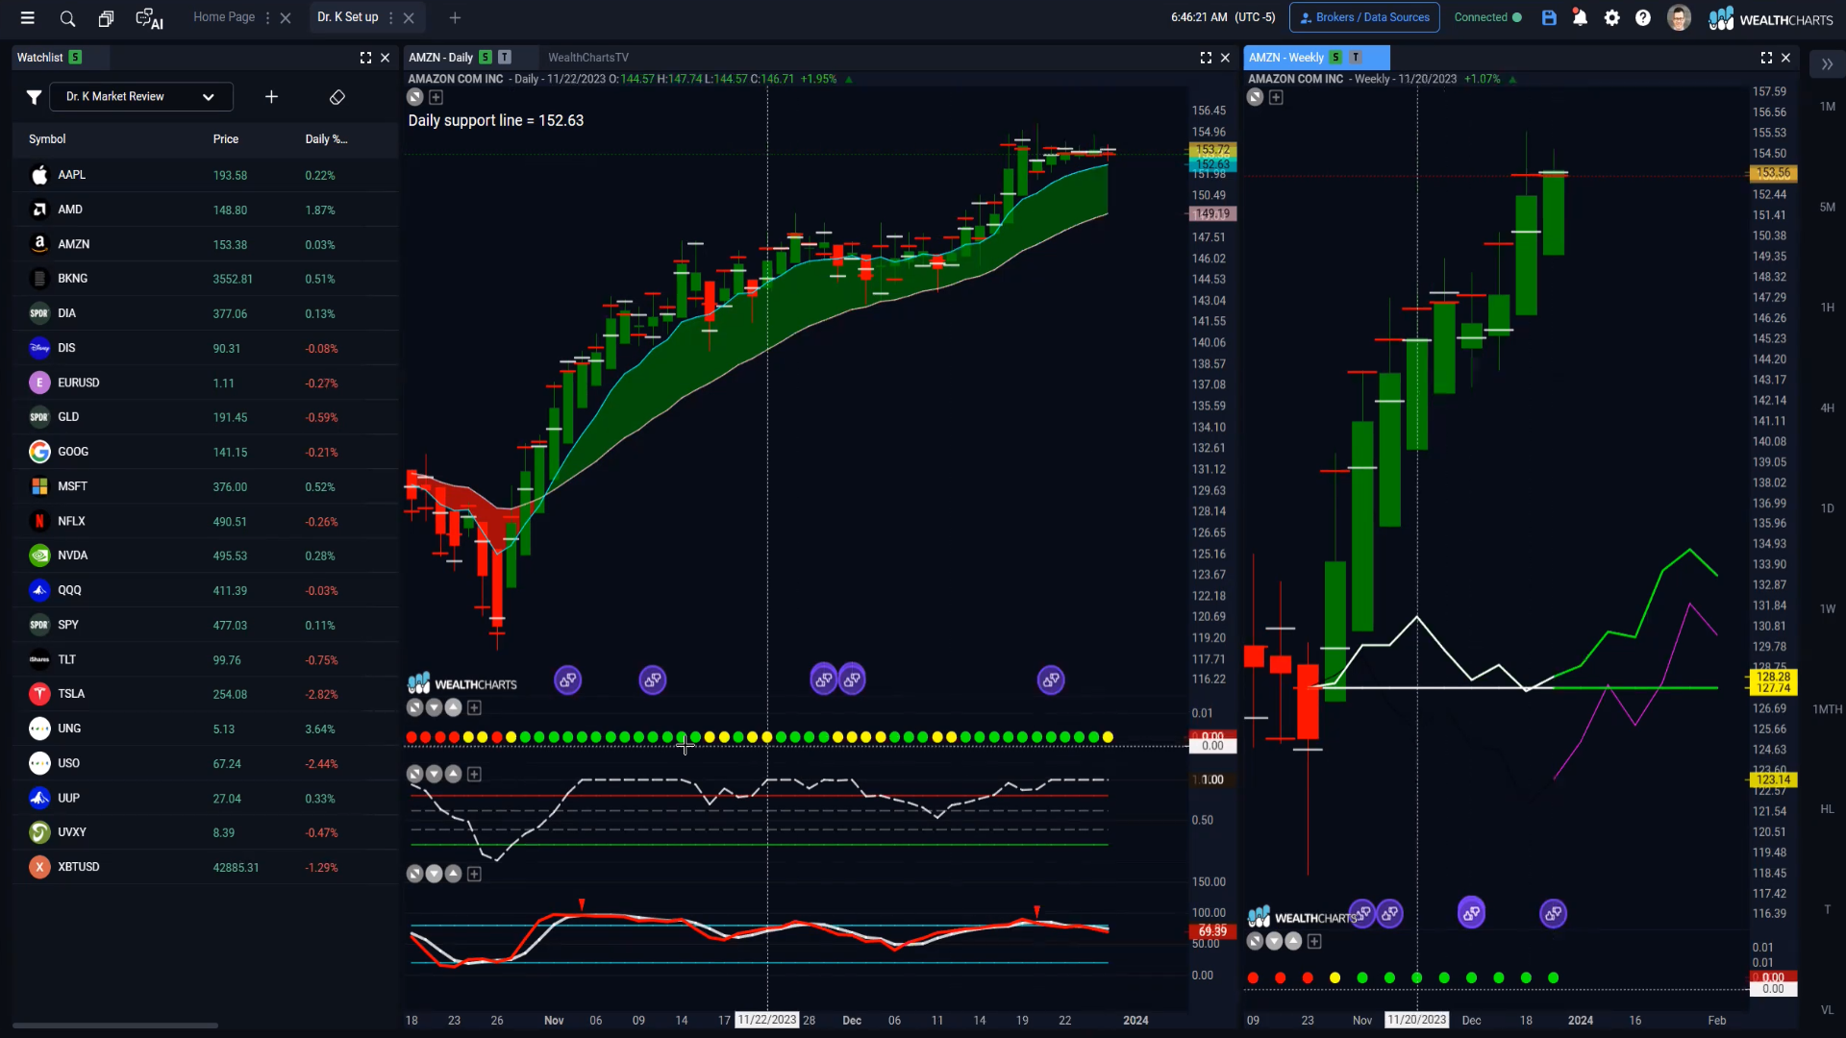
Task: Select the XBTUSD row in the watchlist
Action: 206,867
